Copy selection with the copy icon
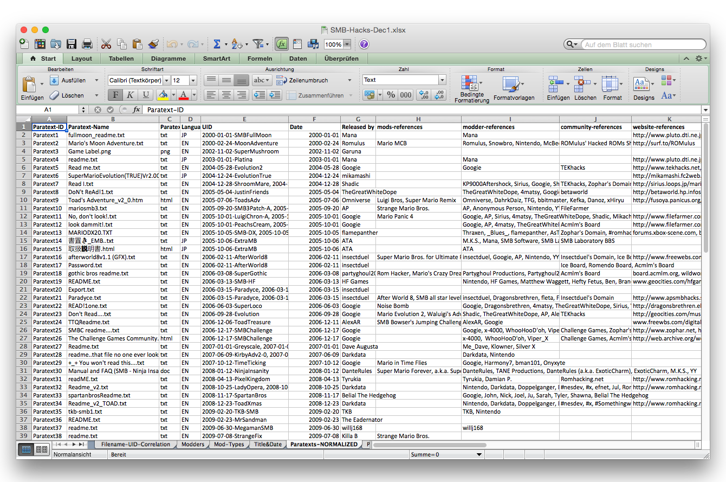Viewport: 726px width, 482px height. 122,44
